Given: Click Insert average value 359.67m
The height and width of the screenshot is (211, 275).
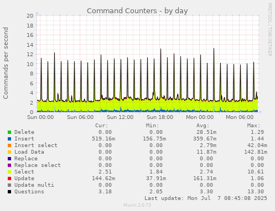Looking at the screenshot, I should click(x=205, y=139).
